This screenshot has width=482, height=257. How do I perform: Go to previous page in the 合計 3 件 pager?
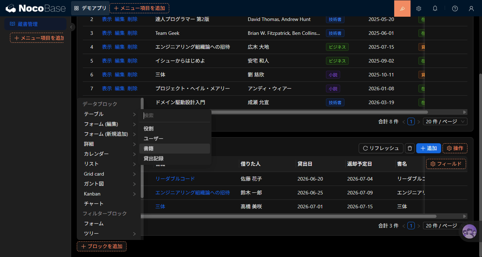(404, 226)
